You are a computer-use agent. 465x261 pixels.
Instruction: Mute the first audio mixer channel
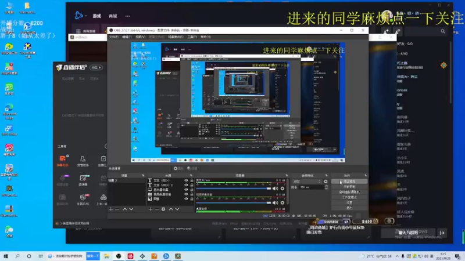[276, 188]
